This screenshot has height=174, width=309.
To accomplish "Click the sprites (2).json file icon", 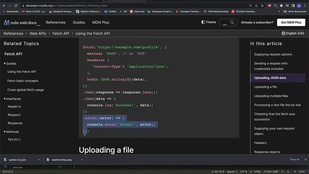I will coord(5,159).
